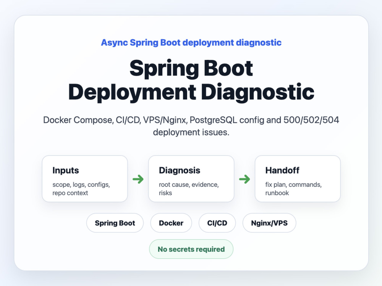Click the Inputs card
This screenshot has height=286, width=382.
click(x=85, y=179)
